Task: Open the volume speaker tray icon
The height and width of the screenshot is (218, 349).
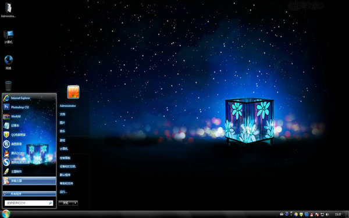Action: (327, 214)
